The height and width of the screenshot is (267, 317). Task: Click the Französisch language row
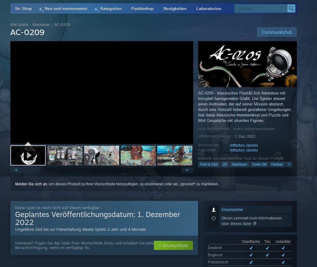coord(250,262)
